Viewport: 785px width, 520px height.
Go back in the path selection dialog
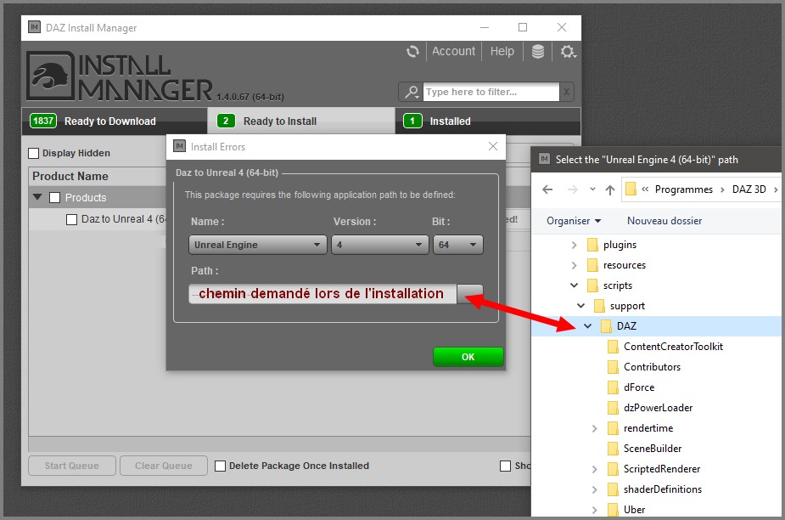(547, 189)
